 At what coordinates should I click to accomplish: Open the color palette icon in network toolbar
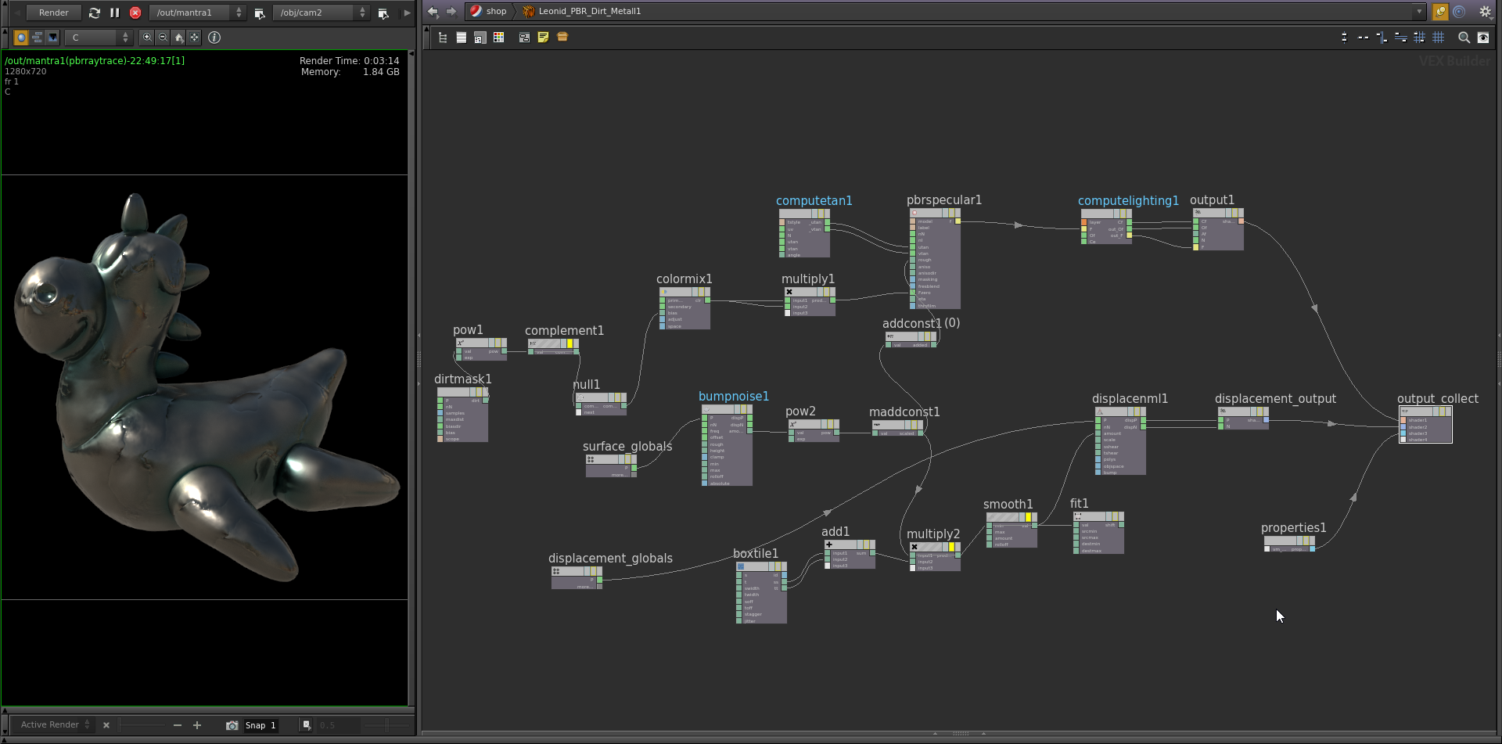click(498, 37)
